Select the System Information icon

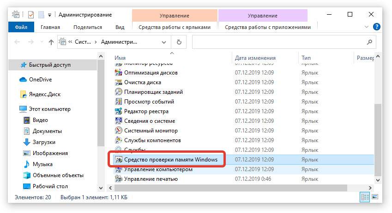(118, 121)
